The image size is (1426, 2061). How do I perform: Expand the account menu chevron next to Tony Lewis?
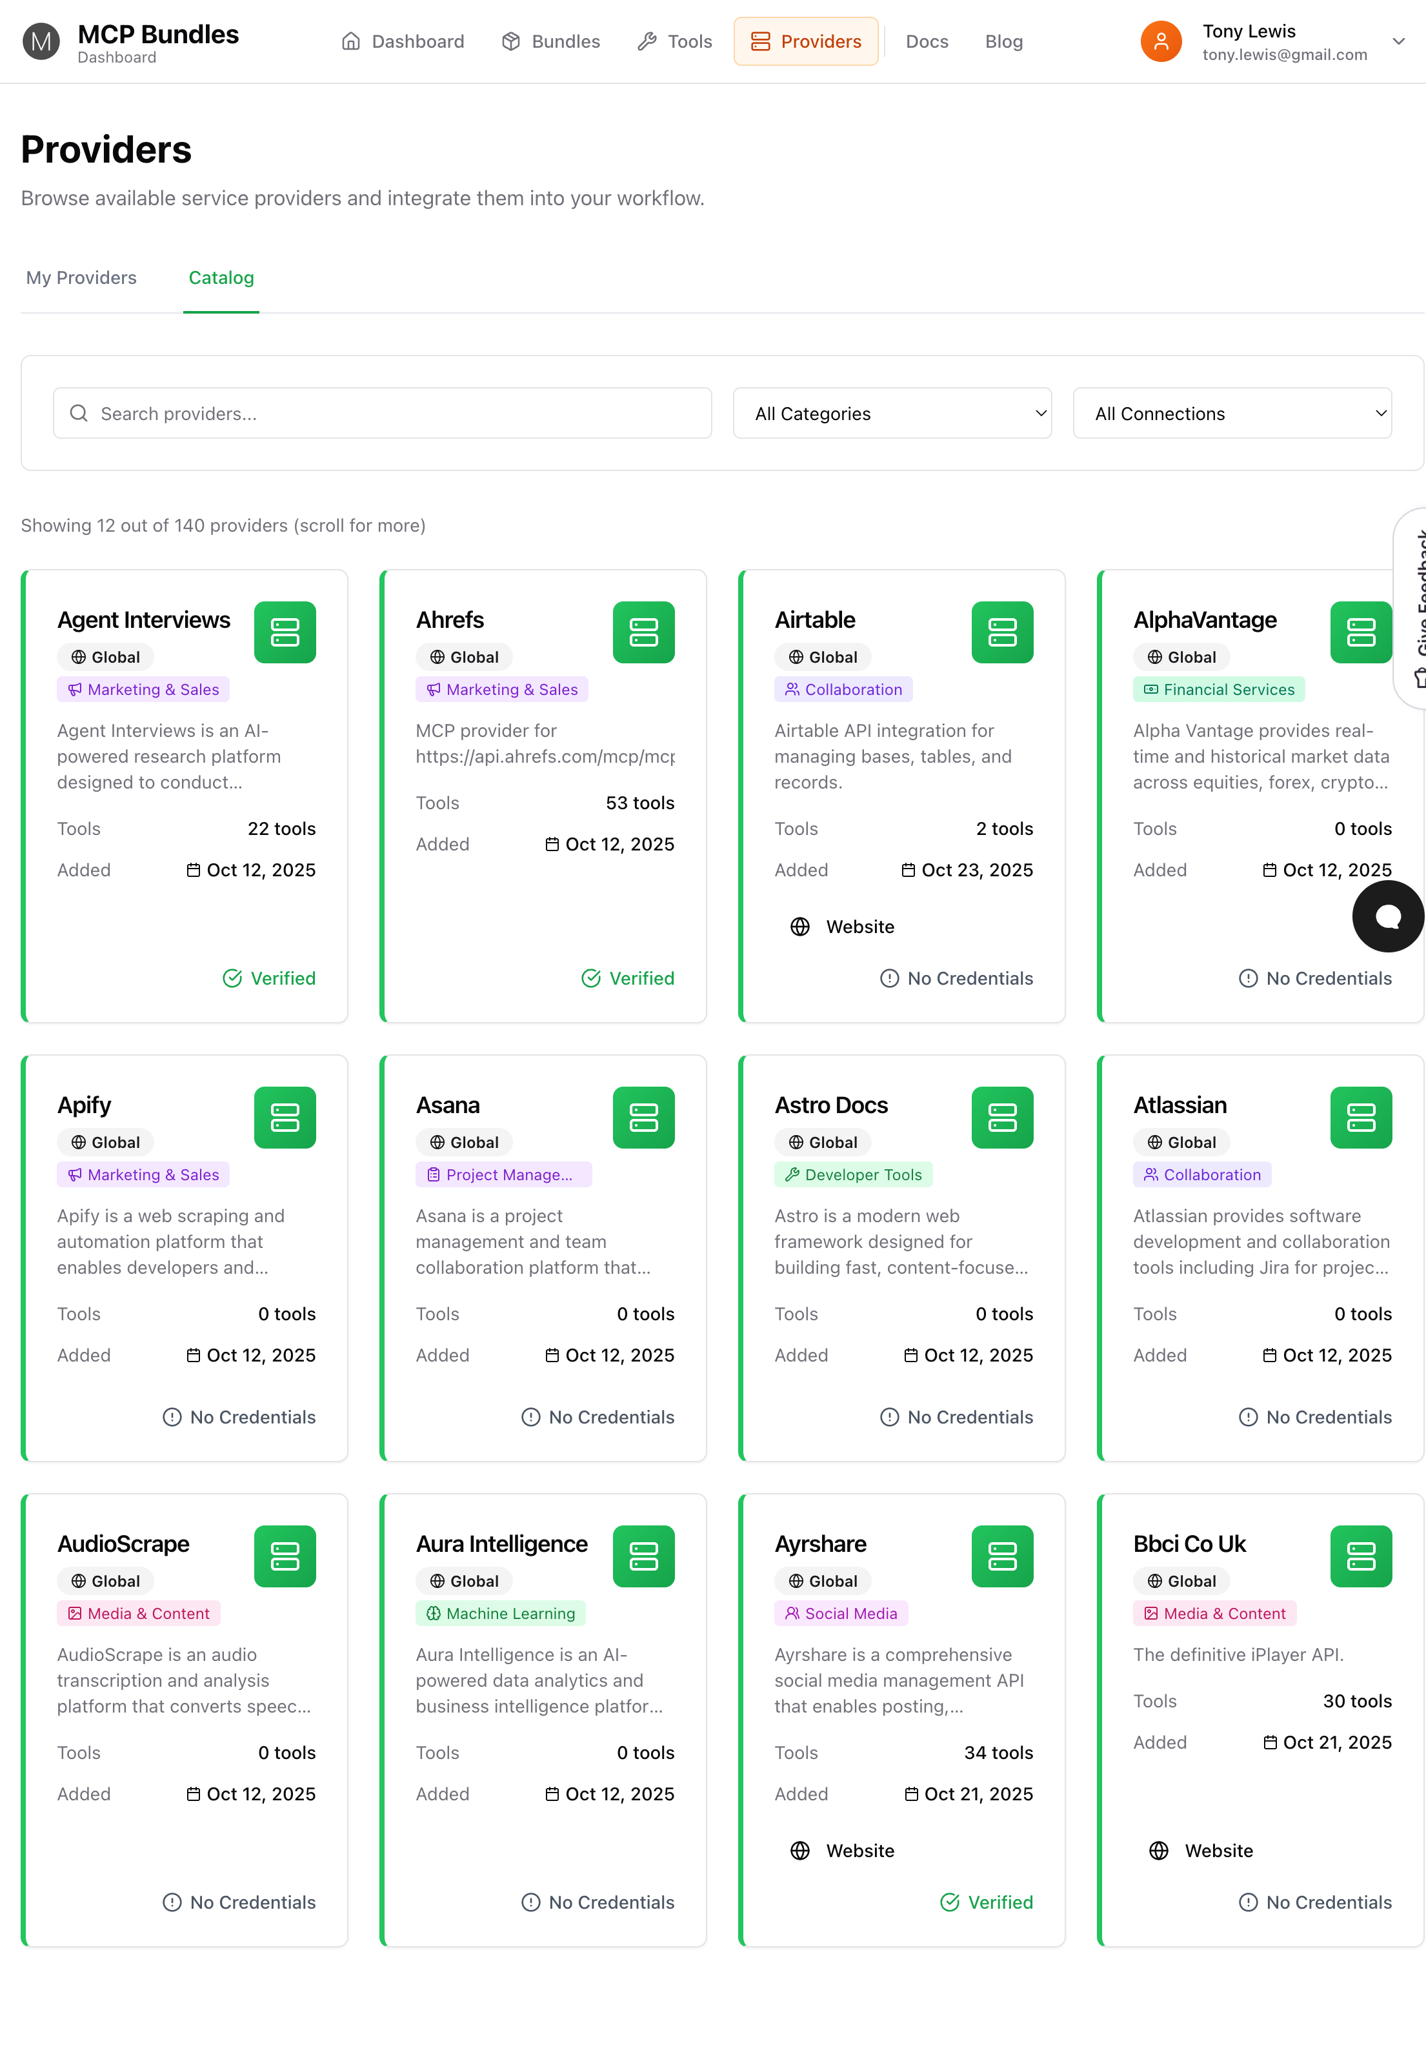(x=1399, y=41)
